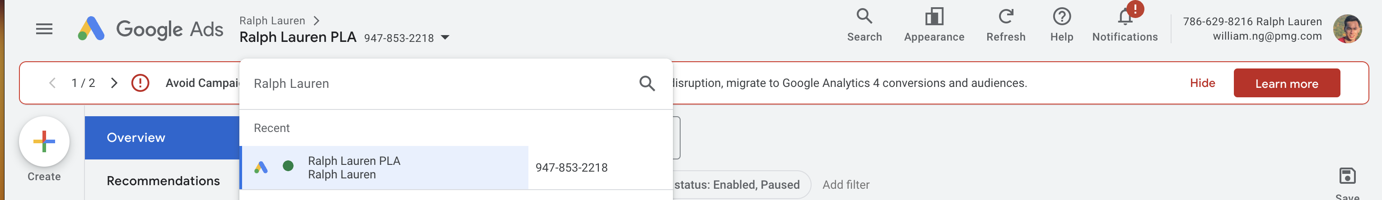The image size is (1382, 200).
Task: Open the Notifications bell
Action: pos(1125,25)
